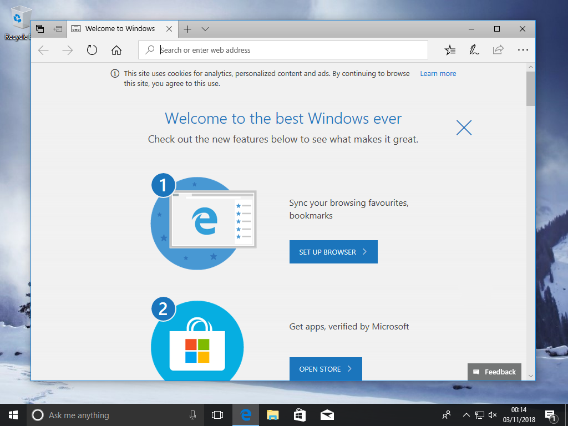Viewport: 568px width, 426px height.
Task: Show hidden system tray icons
Action: [466, 415]
